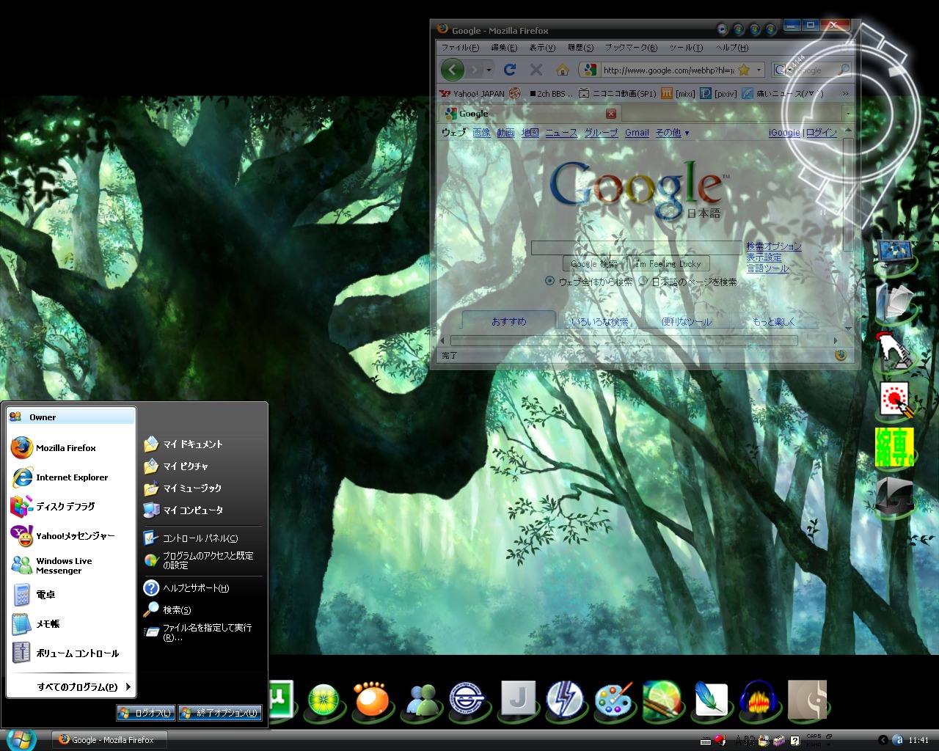The image size is (939, 751).
Task: Click the Windows Start orb
Action: (x=21, y=739)
